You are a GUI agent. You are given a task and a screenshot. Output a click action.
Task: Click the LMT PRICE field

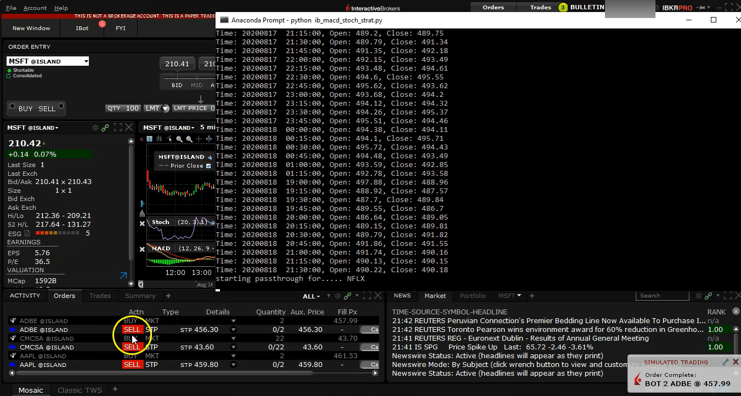194,108
